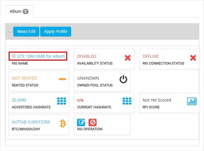
Task: Click the AVAILABILITY STATUS label
Action: pos(95,63)
